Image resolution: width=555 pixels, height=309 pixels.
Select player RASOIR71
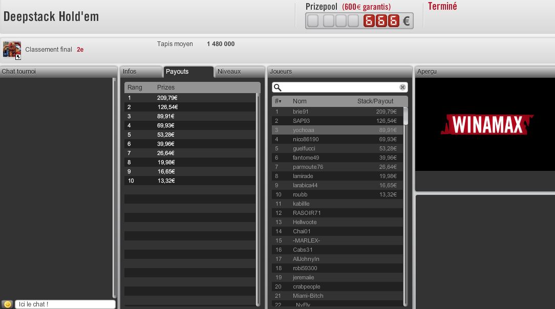(337, 212)
